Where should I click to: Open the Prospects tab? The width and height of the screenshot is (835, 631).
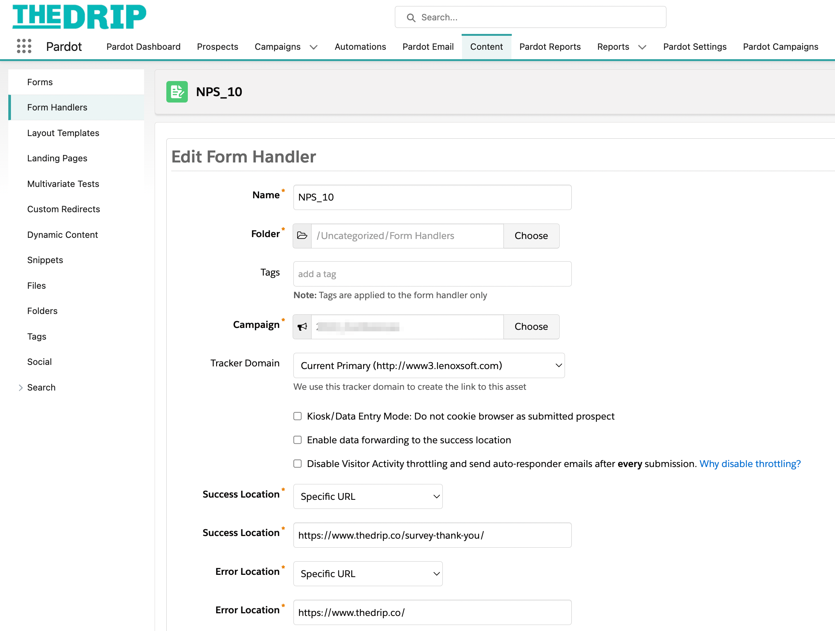tap(218, 47)
